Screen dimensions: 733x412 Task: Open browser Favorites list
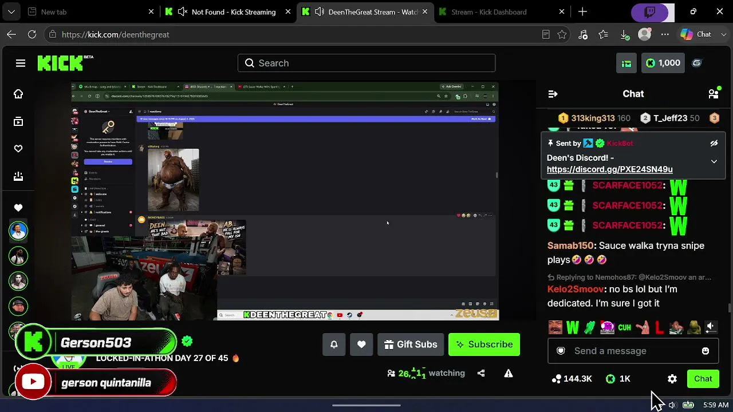coord(604,34)
